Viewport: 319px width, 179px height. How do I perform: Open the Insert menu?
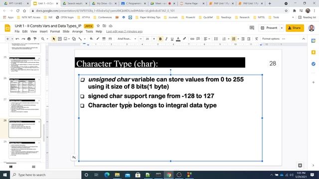[x=43, y=31]
